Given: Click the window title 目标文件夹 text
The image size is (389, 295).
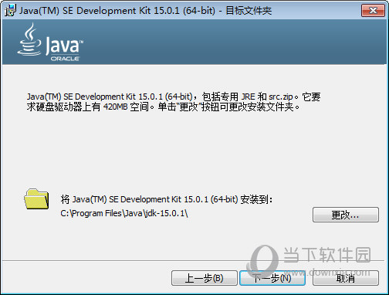Looking at the screenshot, I should (x=249, y=11).
